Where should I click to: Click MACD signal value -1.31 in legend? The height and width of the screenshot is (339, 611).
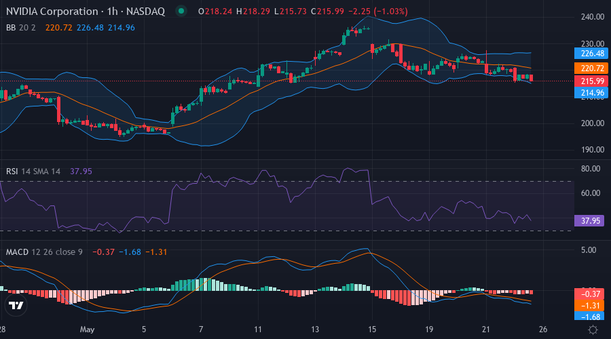coord(156,252)
